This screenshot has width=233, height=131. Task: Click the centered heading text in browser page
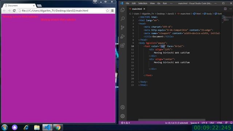pyautogui.click(x=58, y=20)
